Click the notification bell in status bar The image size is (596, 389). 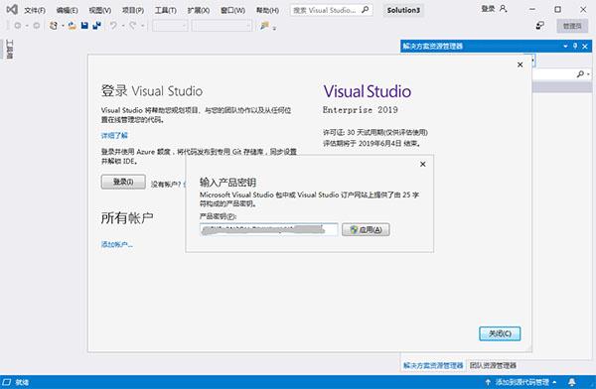tap(572, 382)
